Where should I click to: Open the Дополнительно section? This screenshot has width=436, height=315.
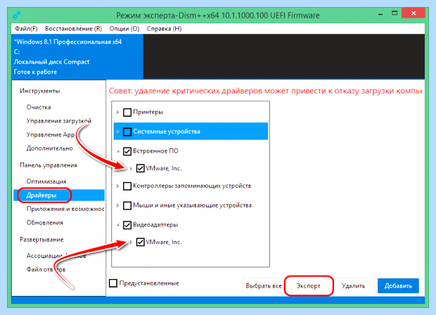point(49,148)
